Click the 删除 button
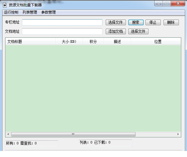 point(171,22)
